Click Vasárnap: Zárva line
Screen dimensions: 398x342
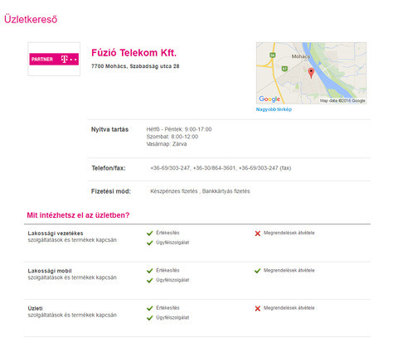(167, 144)
